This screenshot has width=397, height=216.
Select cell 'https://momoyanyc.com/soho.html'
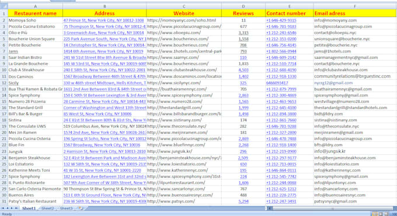click(183, 20)
